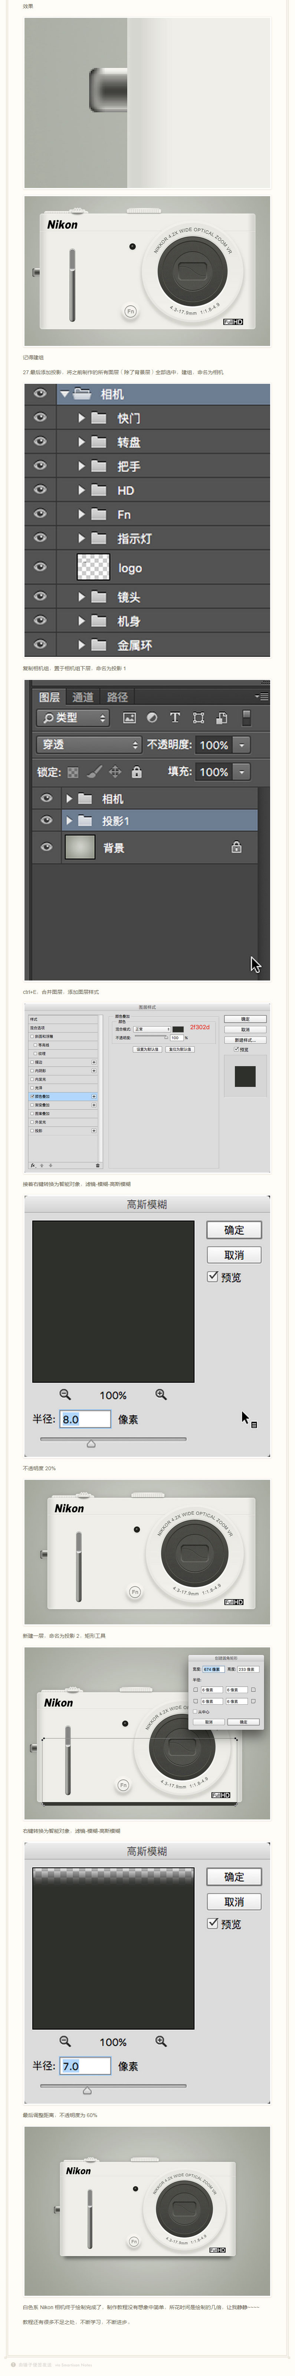Image resolution: width=295 pixels, height=2376 pixels.
Task: Click the lock image pixels brush icon
Action: tap(94, 772)
